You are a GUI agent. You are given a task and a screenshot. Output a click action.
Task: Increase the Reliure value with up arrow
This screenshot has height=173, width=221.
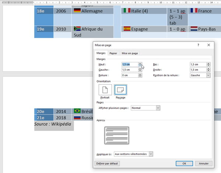140,74
